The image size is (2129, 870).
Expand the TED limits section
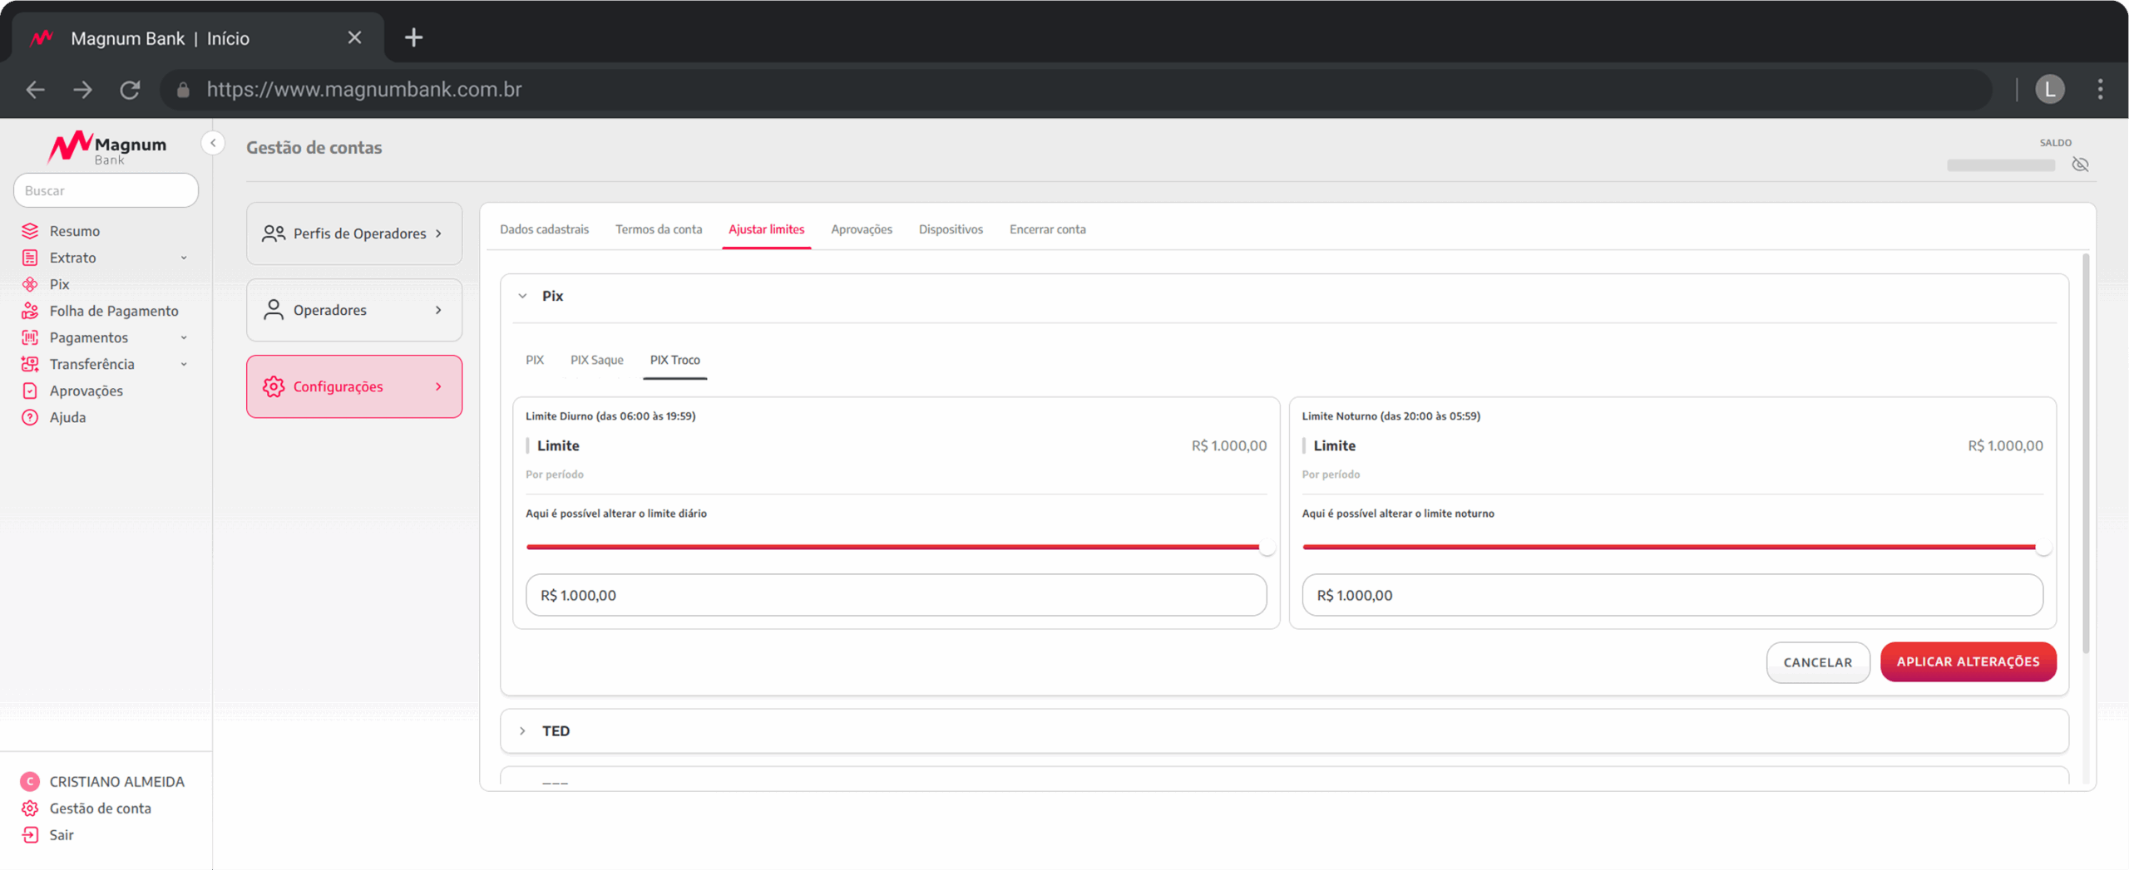tap(522, 730)
